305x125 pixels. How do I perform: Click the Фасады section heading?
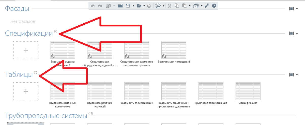click(x=17, y=9)
